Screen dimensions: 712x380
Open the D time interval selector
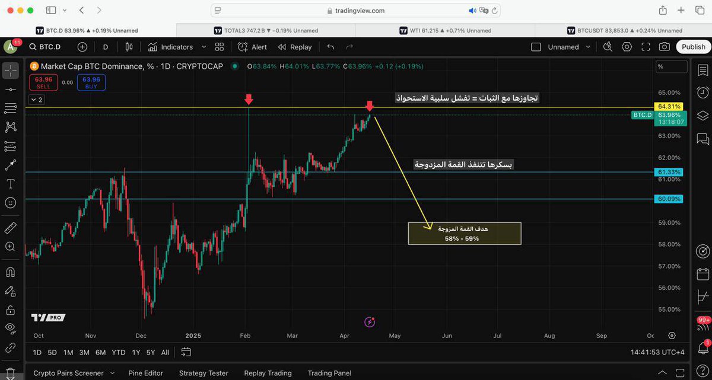[x=106, y=47]
